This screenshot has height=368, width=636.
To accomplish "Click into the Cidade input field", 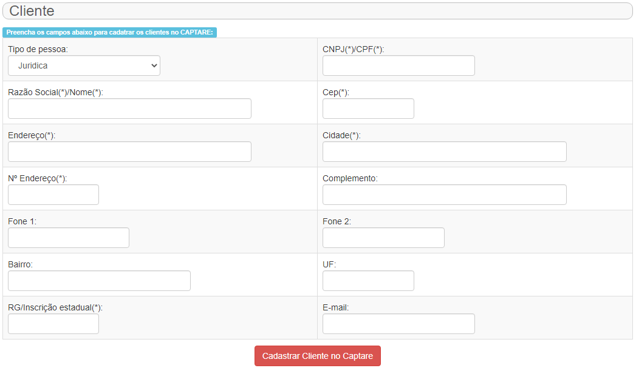I will 445,152.
